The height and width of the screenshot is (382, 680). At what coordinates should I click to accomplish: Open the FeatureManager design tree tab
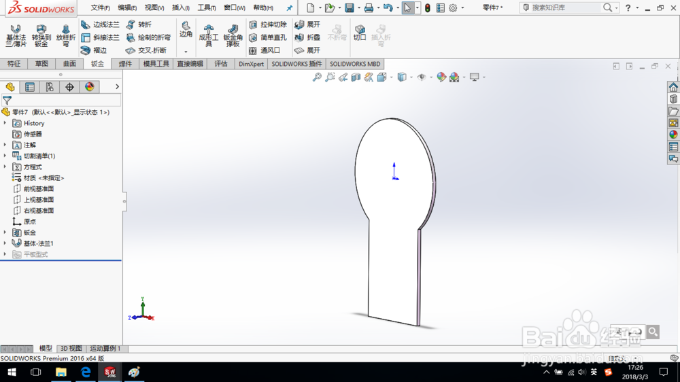click(x=10, y=87)
